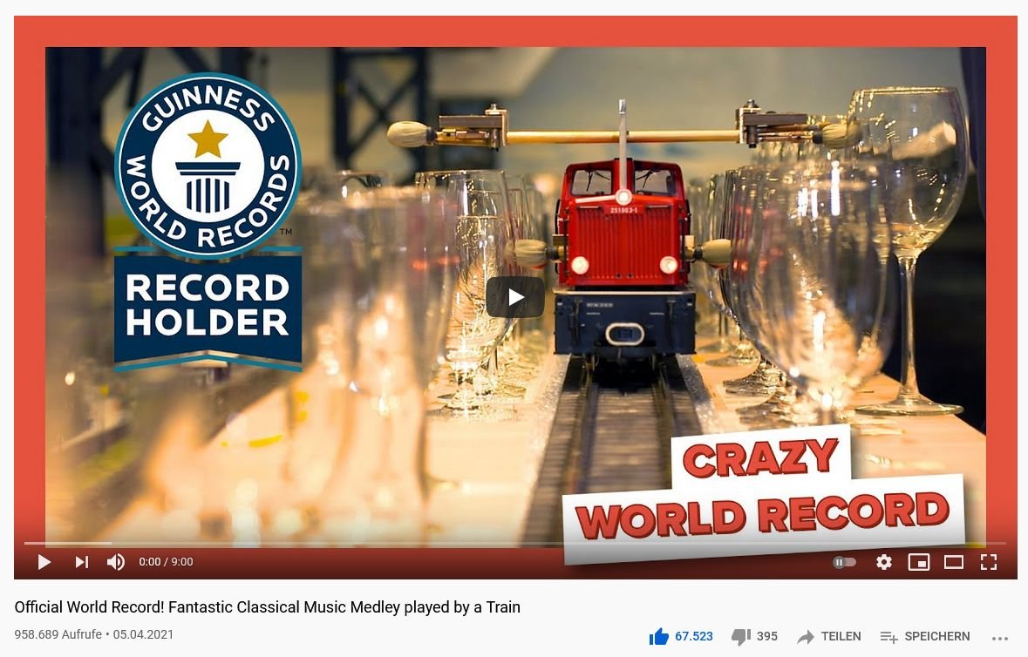Enter fullscreen mode
Image resolution: width=1028 pixels, height=657 pixels.
click(989, 562)
